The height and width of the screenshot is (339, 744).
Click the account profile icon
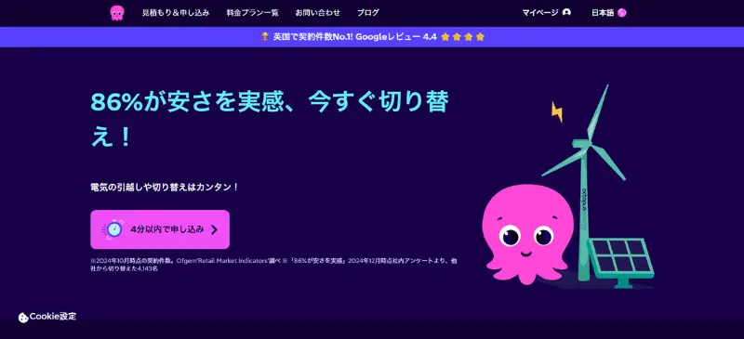point(566,12)
